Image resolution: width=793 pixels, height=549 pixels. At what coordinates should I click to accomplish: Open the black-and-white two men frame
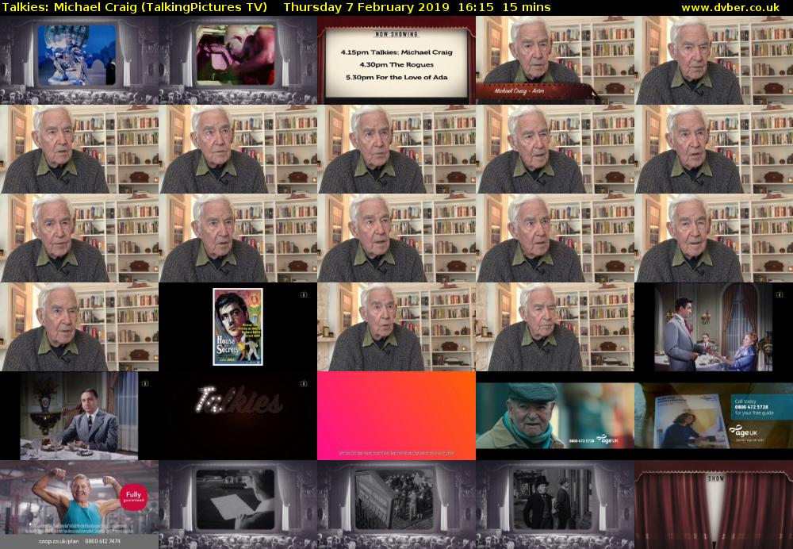point(555,505)
